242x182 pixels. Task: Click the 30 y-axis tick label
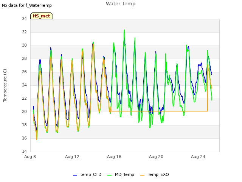(24, 45)
